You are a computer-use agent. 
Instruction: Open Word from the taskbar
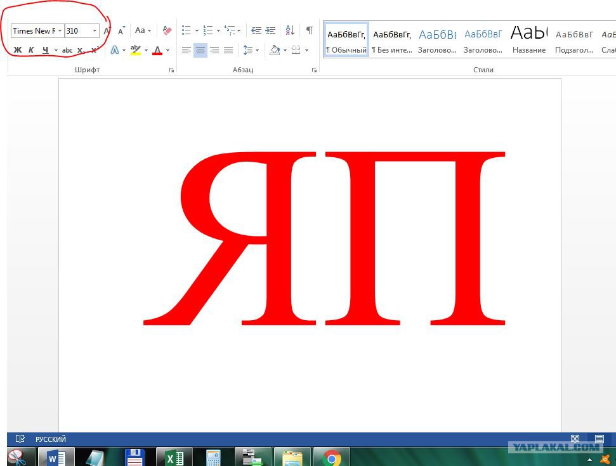[x=56, y=457]
